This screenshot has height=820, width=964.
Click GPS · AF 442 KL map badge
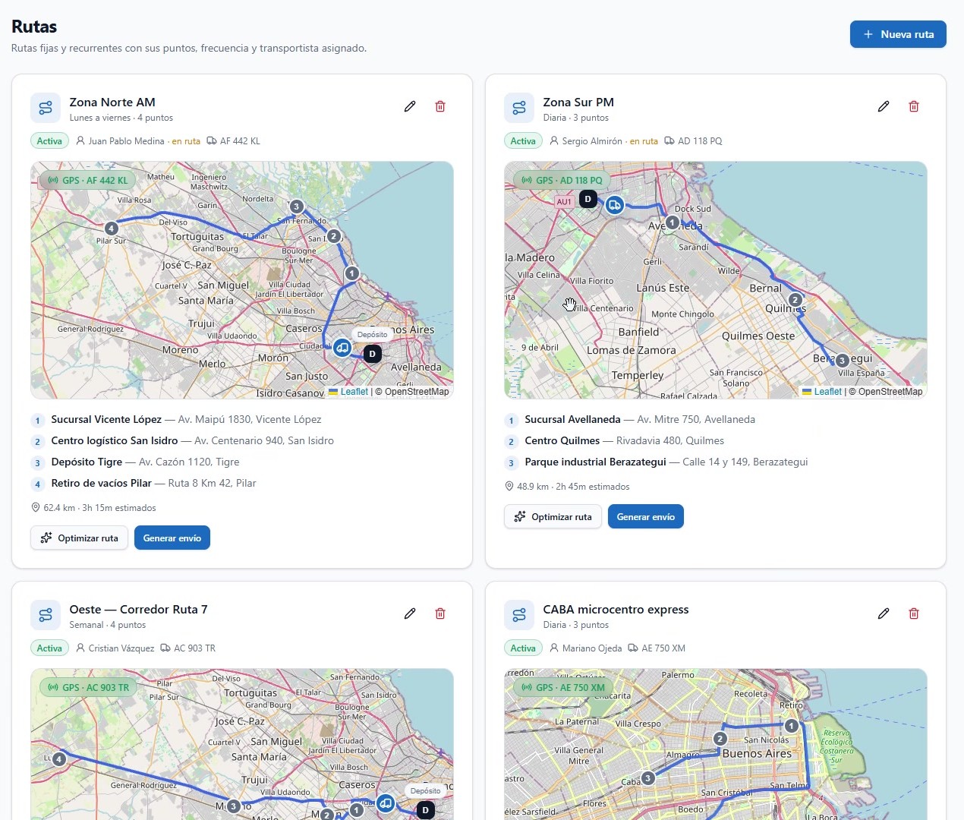[87, 180]
